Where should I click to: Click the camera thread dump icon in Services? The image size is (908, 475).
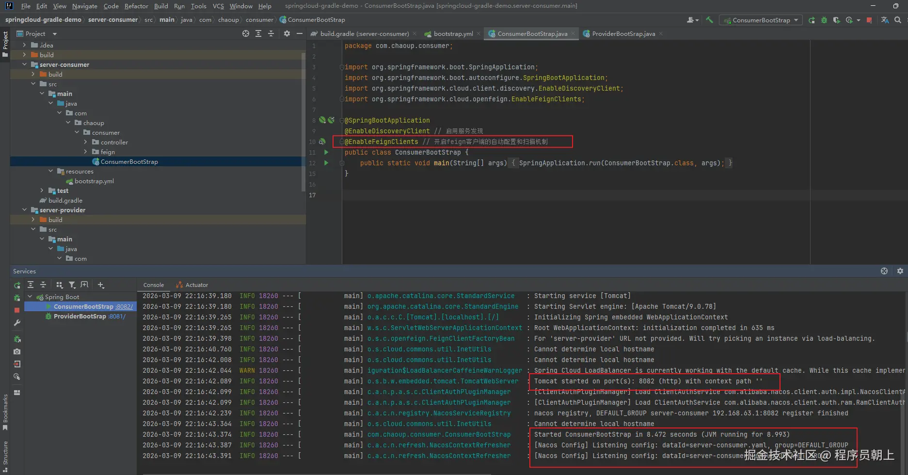click(17, 351)
